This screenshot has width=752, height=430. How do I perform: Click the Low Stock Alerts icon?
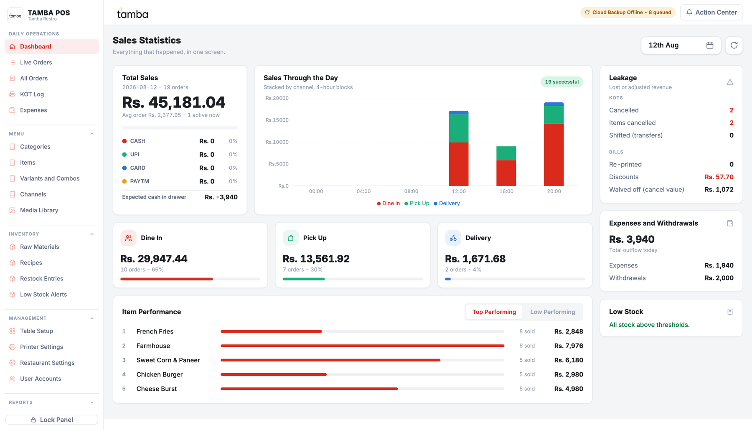[13, 295]
